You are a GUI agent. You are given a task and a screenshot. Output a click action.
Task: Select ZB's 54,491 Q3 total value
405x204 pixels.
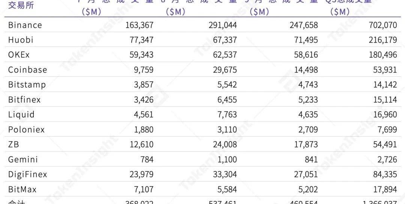click(x=385, y=145)
